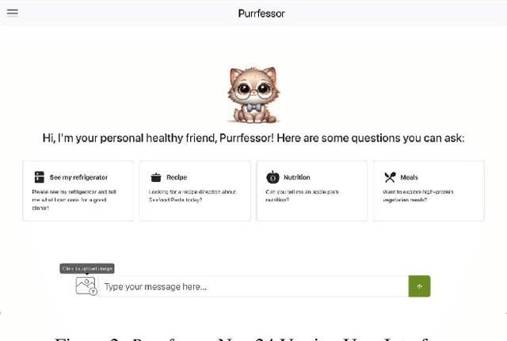Click the cooking pot Recipe icon
507x341 pixels.
[156, 177]
